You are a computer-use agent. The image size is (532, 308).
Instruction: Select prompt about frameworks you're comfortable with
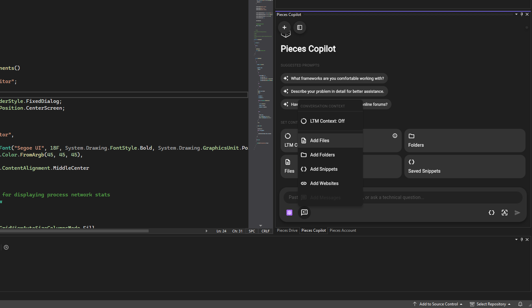(x=334, y=79)
